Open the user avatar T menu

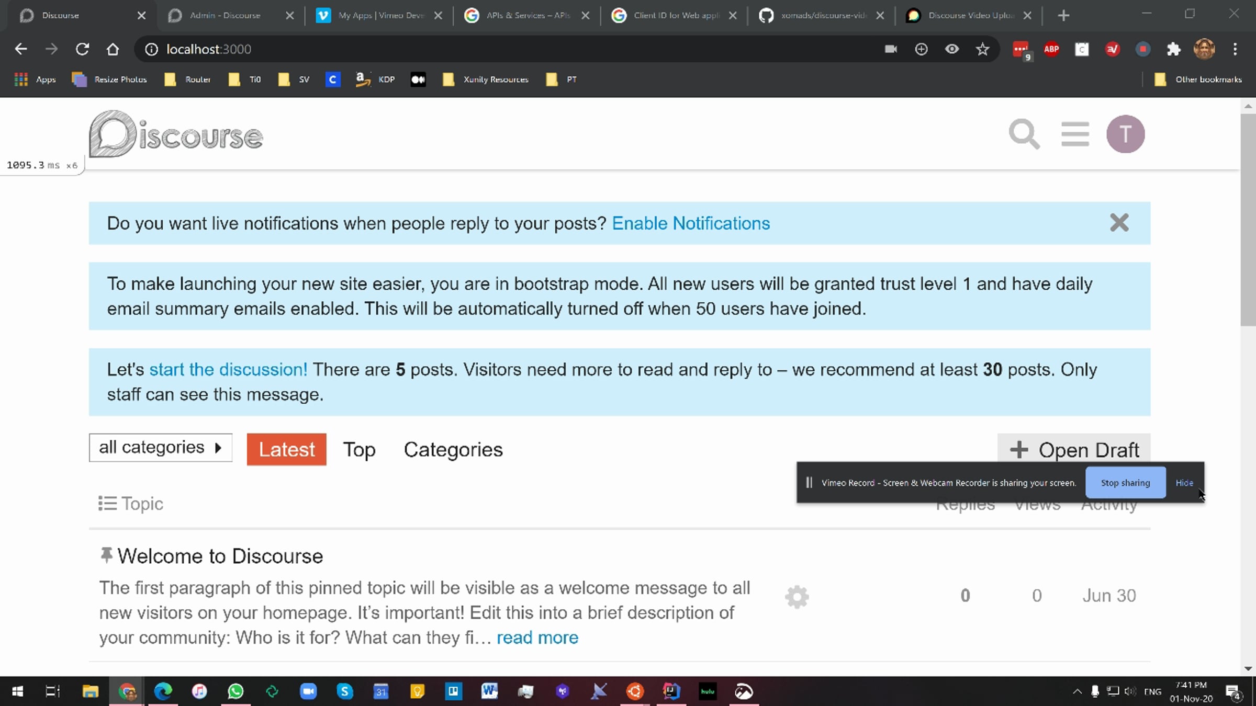pos(1125,134)
